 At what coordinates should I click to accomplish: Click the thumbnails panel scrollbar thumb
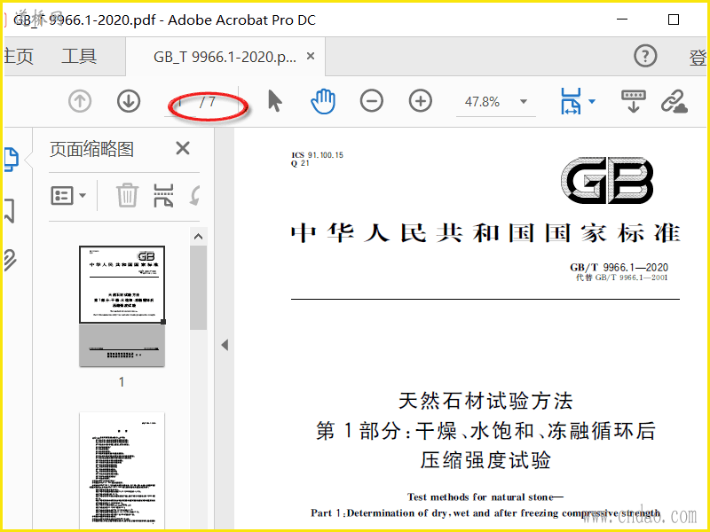[198, 288]
